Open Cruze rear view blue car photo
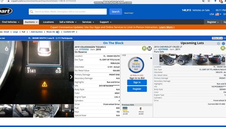Viewport: 226px width, 127px height. pos(200,60)
